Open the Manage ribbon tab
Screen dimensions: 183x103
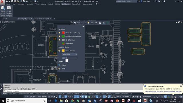point(43,4)
